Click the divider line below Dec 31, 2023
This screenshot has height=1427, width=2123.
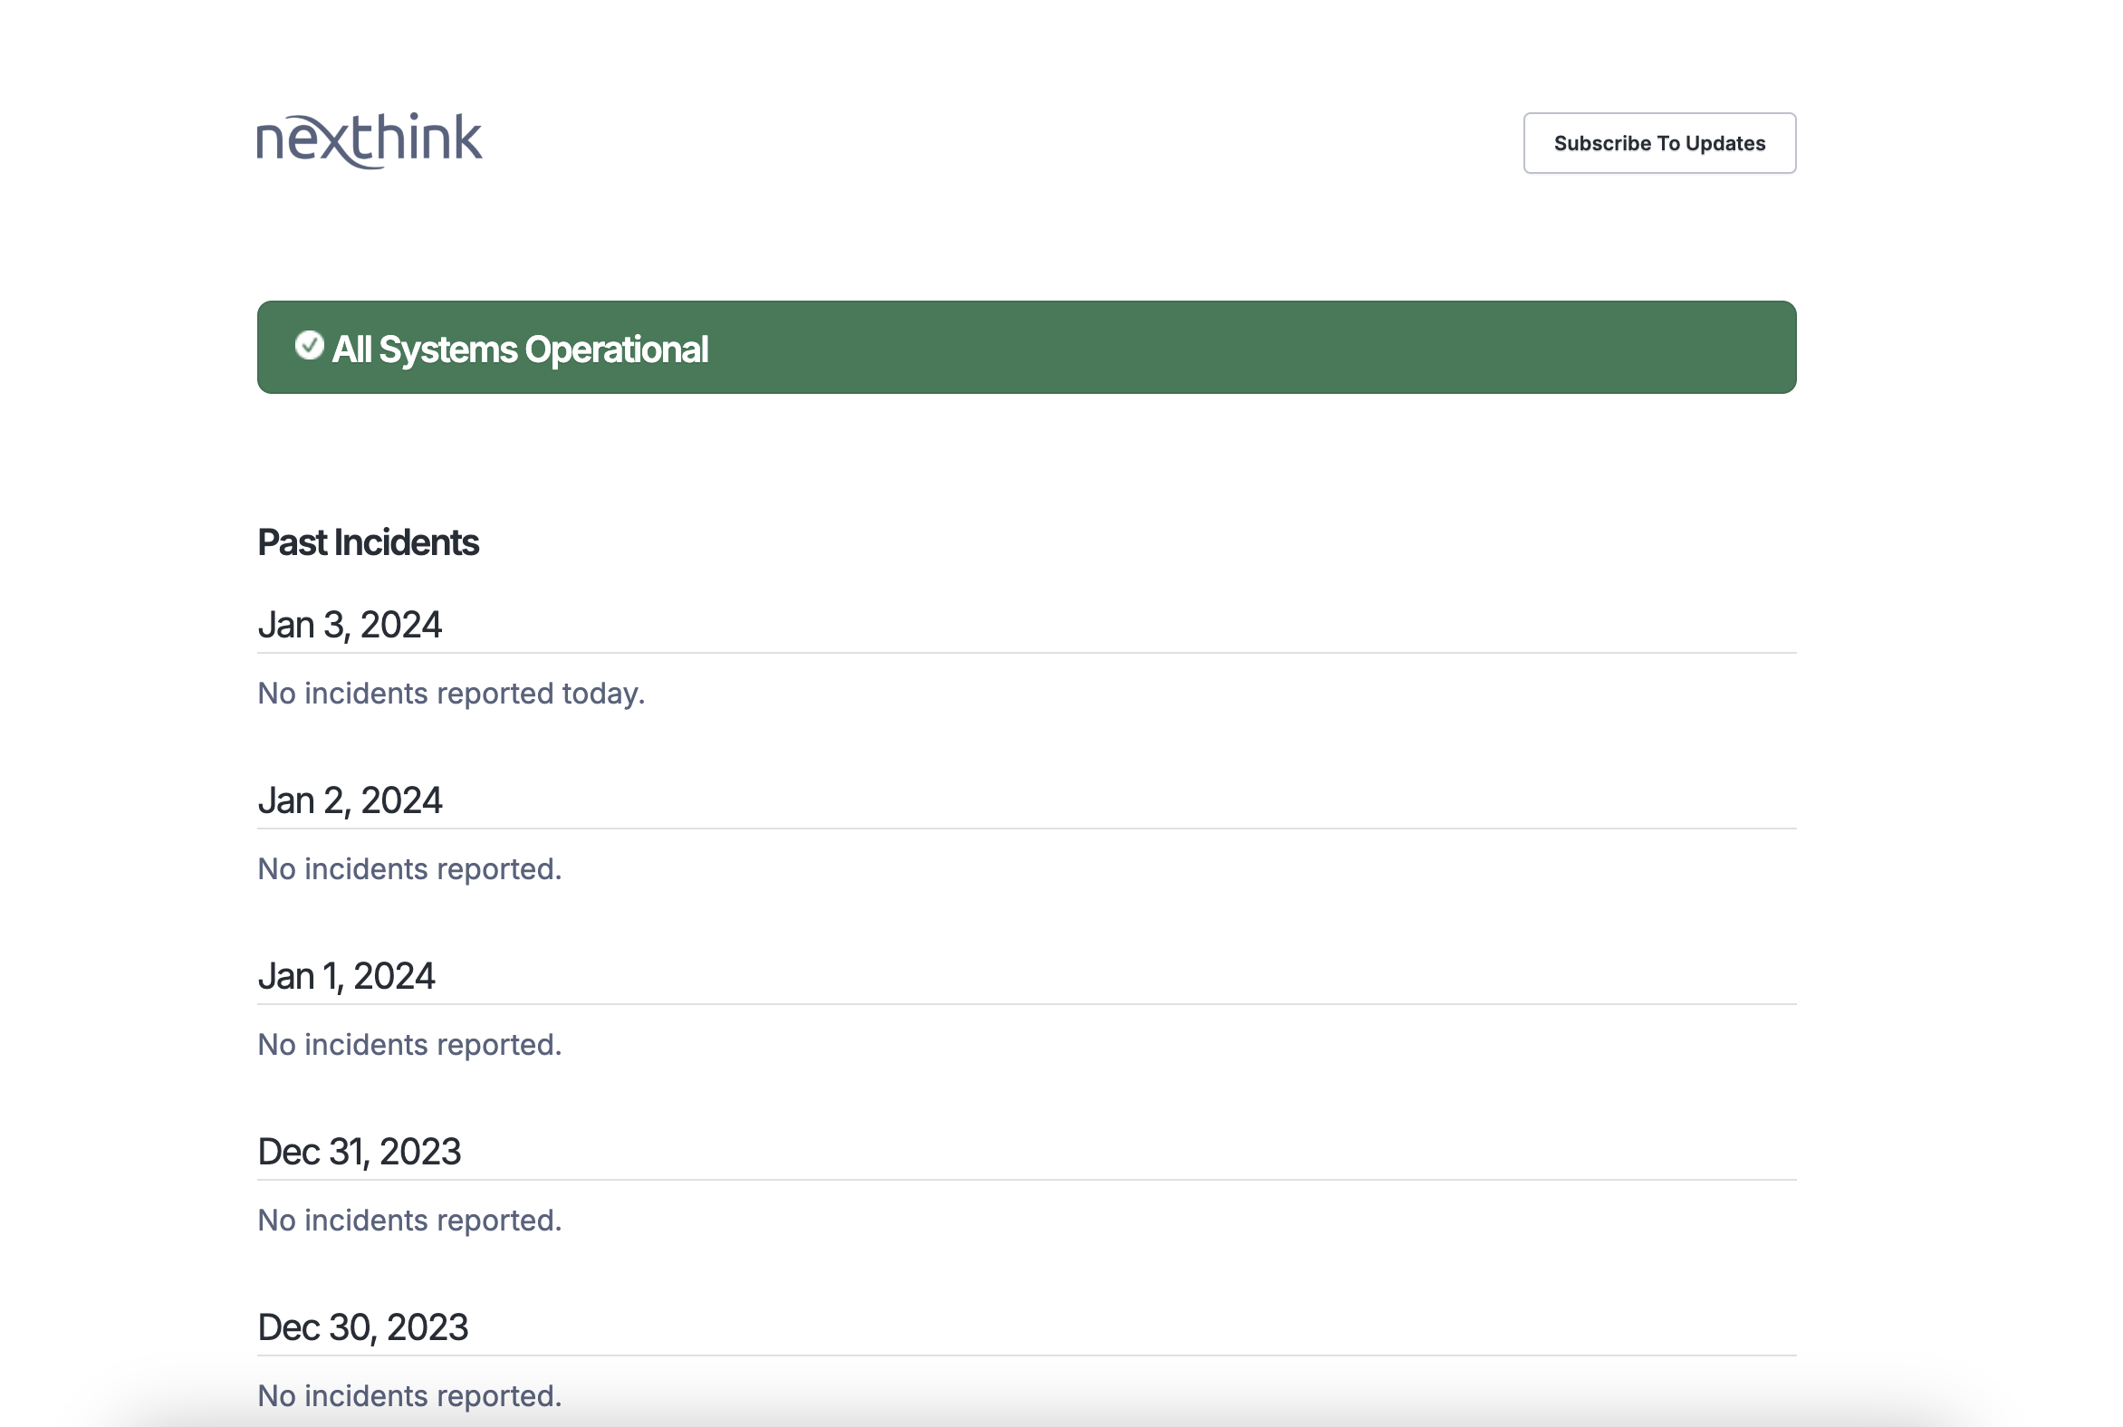(x=1026, y=1180)
